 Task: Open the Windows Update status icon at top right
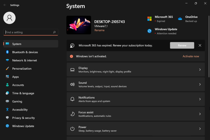pyautogui.click(x=149, y=31)
